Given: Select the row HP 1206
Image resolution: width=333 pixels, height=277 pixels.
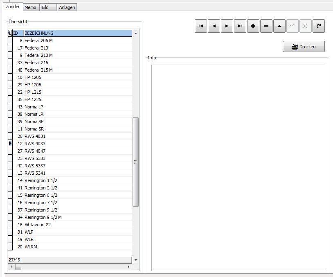Looking at the screenshot, I should (70, 85).
